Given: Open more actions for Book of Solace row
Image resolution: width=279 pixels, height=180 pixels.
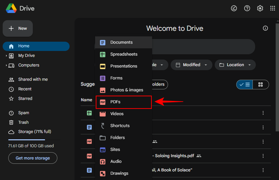Looking at the screenshot, I should pos(263,170).
